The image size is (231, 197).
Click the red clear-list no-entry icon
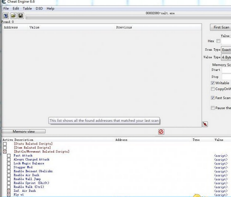coord(161,131)
